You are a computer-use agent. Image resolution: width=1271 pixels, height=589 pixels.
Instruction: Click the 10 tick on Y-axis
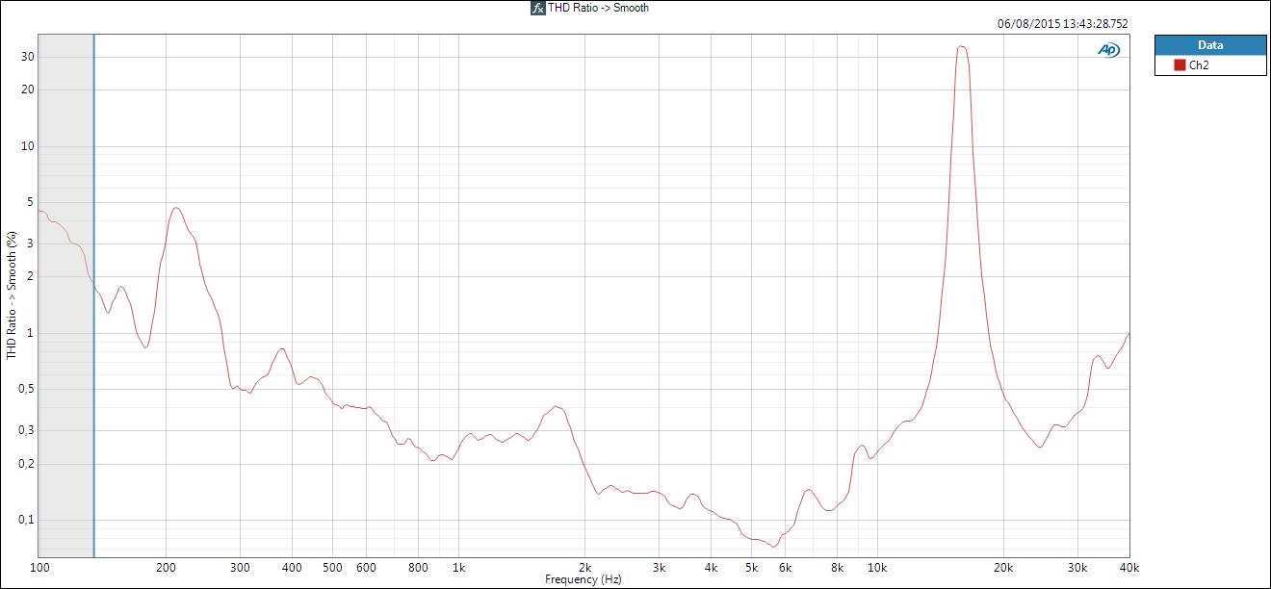[x=29, y=146]
